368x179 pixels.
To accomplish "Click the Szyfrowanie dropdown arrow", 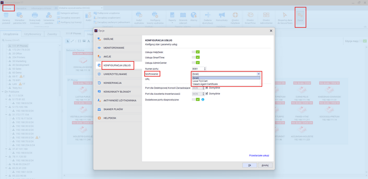I will tap(258, 74).
